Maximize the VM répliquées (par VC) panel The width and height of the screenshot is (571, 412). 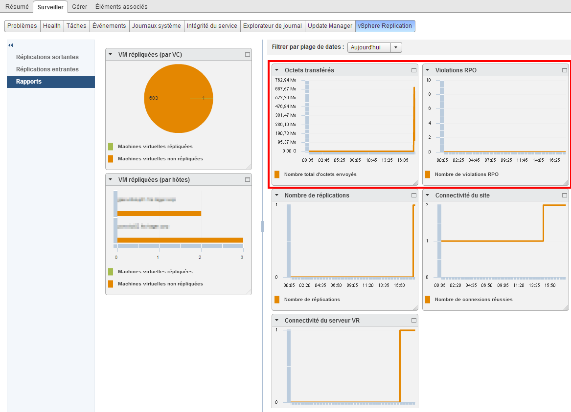[248, 55]
